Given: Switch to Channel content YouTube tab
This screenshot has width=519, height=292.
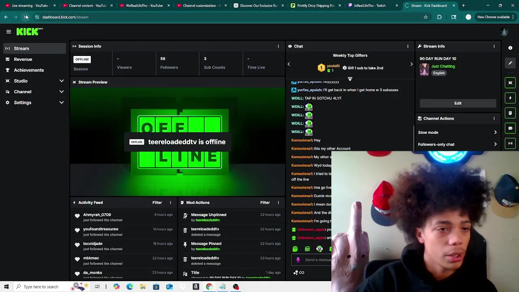Looking at the screenshot, I should [x=87, y=6].
